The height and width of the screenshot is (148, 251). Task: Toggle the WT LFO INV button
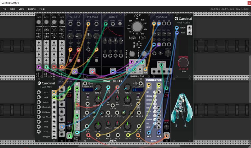tap(70, 61)
